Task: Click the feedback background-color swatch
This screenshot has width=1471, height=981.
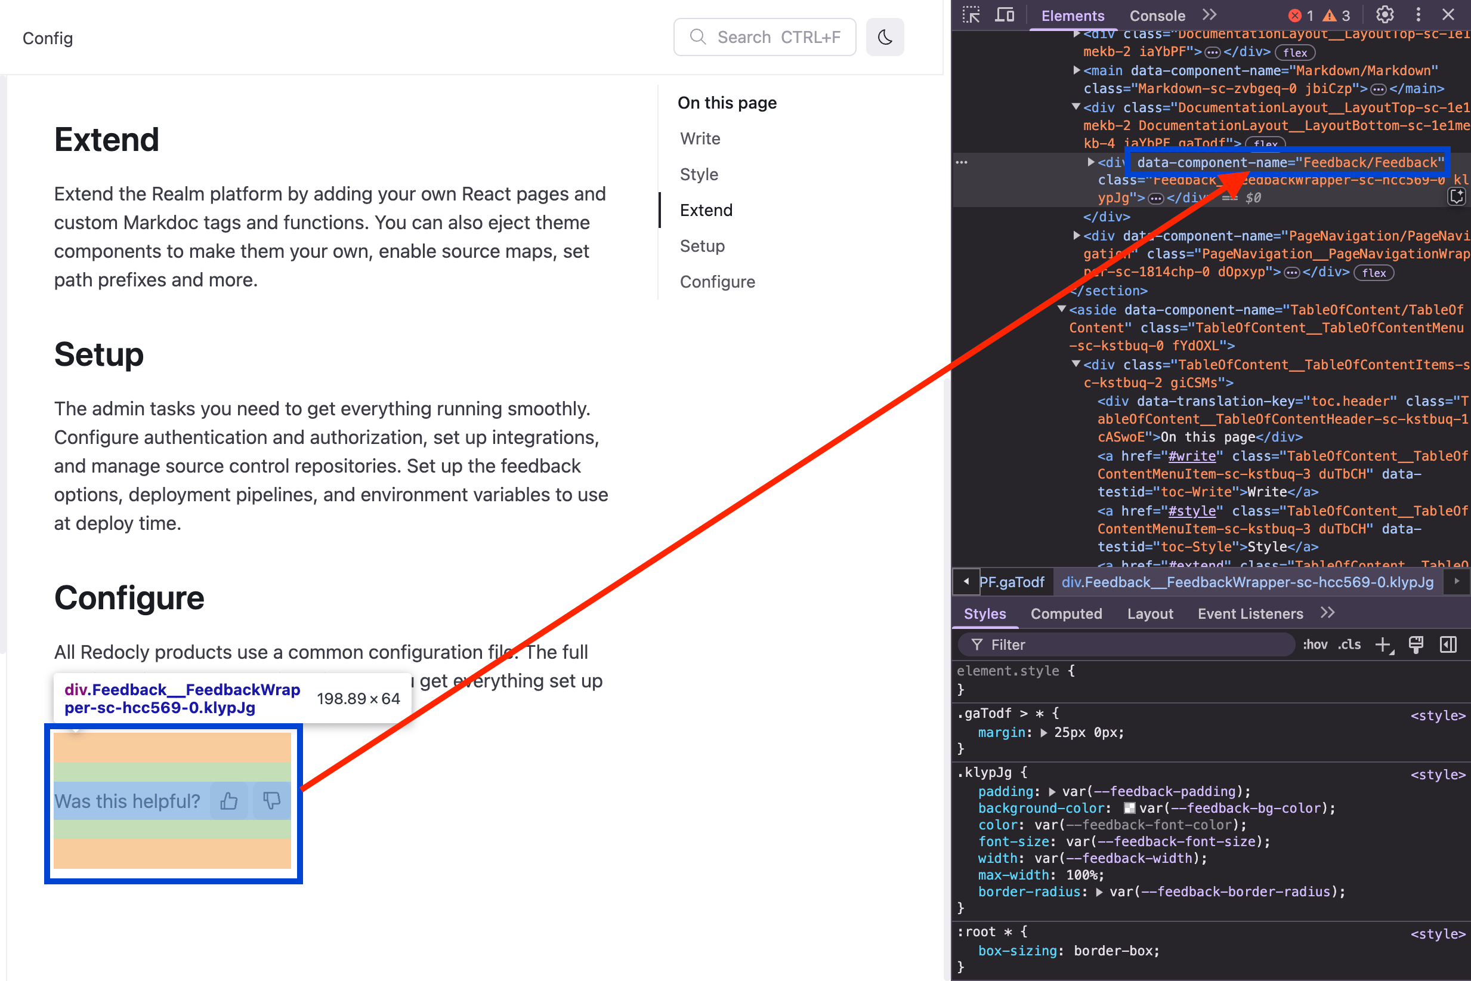Action: 1130,809
